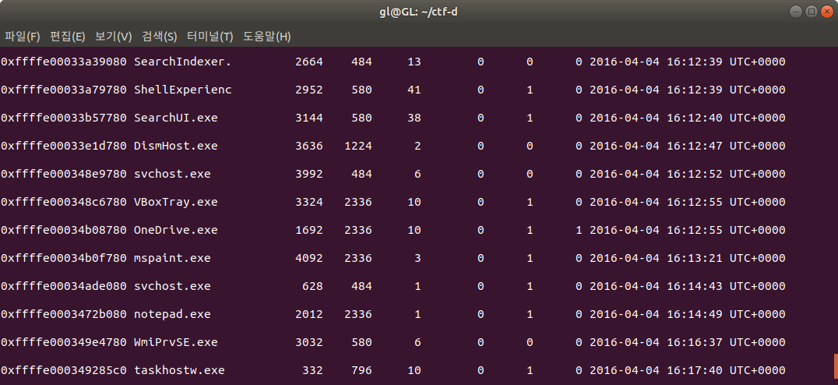Click PID 2952 of ShellExperienc
Viewport: 838px width, 385px height.
309,90
